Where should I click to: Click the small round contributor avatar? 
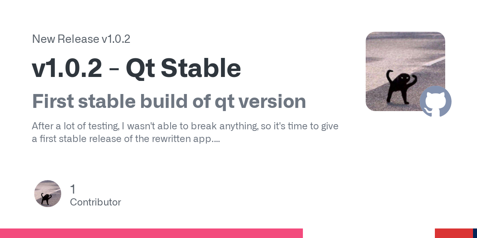[x=48, y=194]
